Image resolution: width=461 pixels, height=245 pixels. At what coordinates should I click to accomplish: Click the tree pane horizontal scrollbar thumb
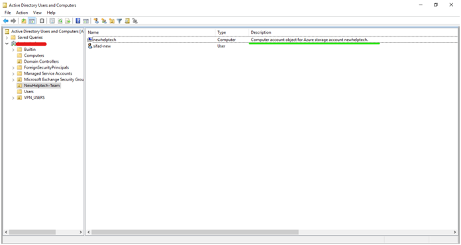[x=32, y=232]
